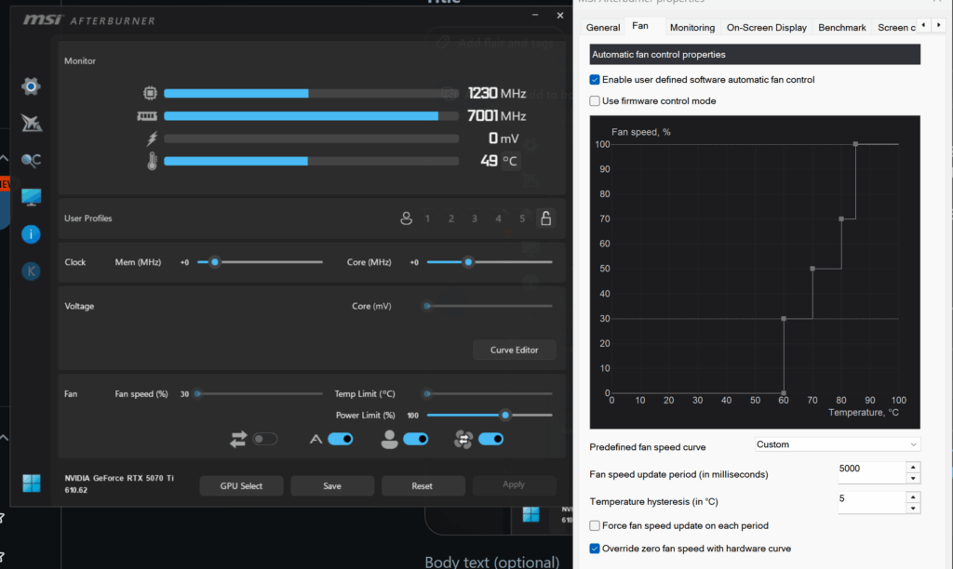Viewport: 953px width, 569px height.
Task: Click the K Kombustor icon in sidebar
Action: (31, 271)
